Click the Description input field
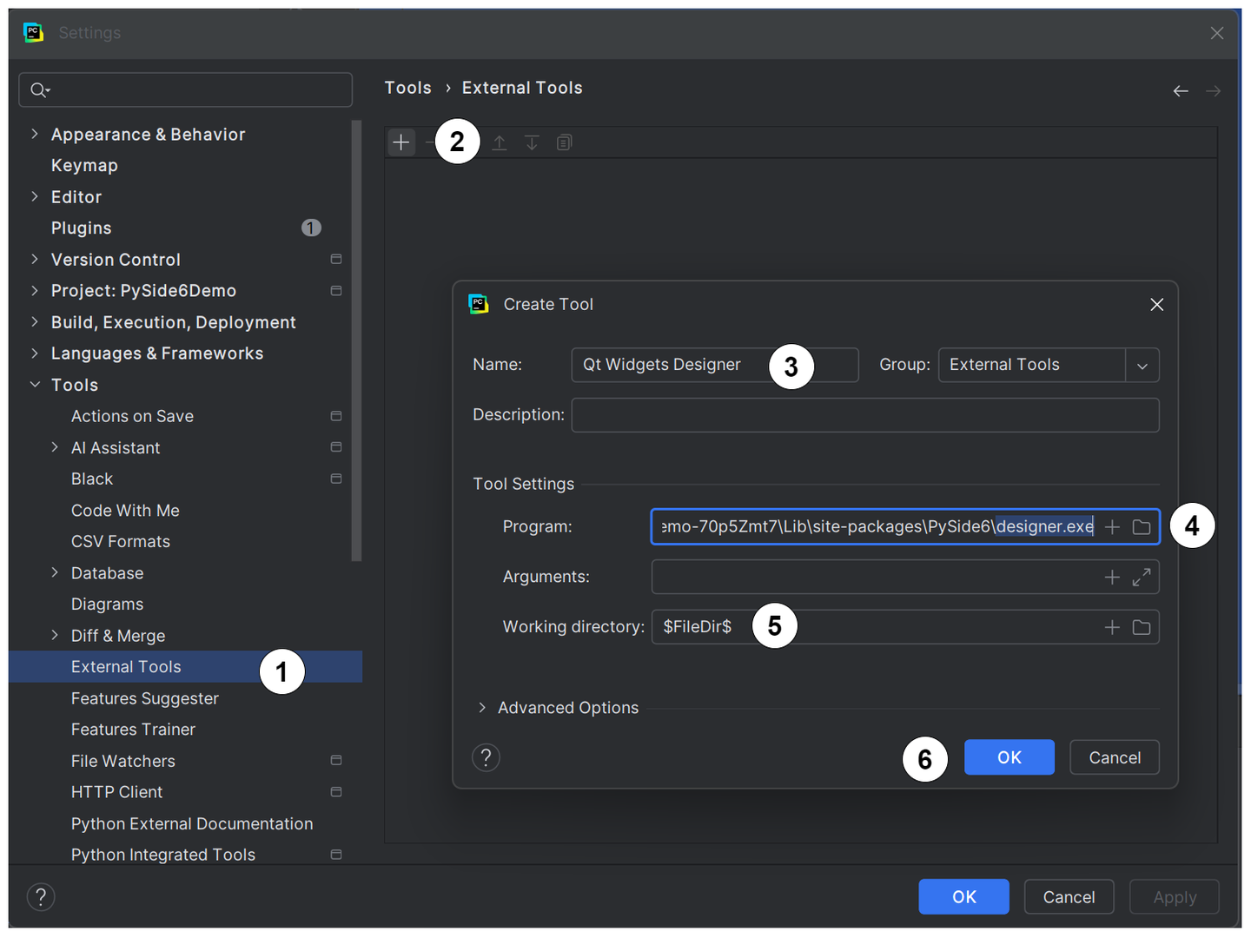The height and width of the screenshot is (938, 1251). (x=865, y=414)
